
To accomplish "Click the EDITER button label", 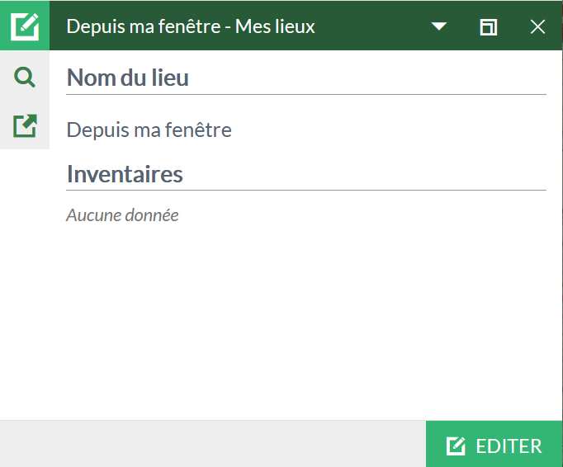I will pos(509,446).
